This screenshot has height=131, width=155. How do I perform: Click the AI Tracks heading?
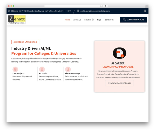(x=43, y=73)
